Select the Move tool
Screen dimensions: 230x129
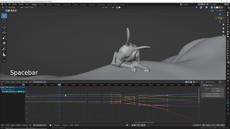[x=4, y=27]
